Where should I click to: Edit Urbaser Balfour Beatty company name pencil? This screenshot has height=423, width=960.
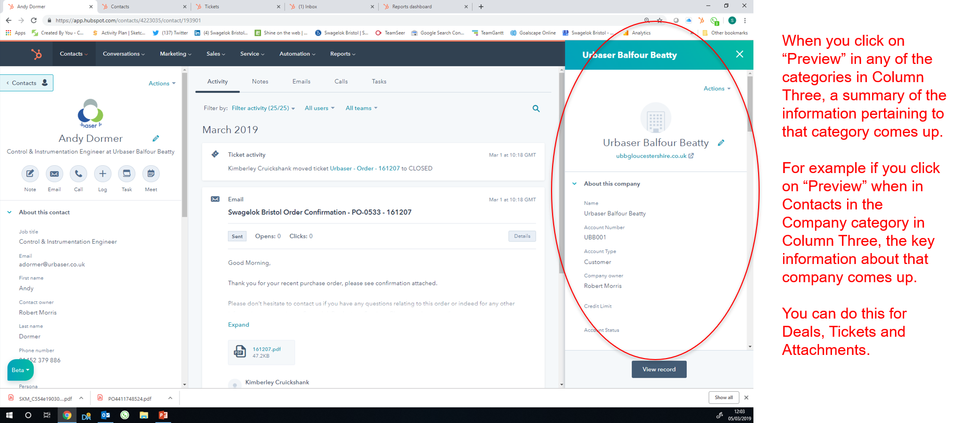tap(721, 142)
